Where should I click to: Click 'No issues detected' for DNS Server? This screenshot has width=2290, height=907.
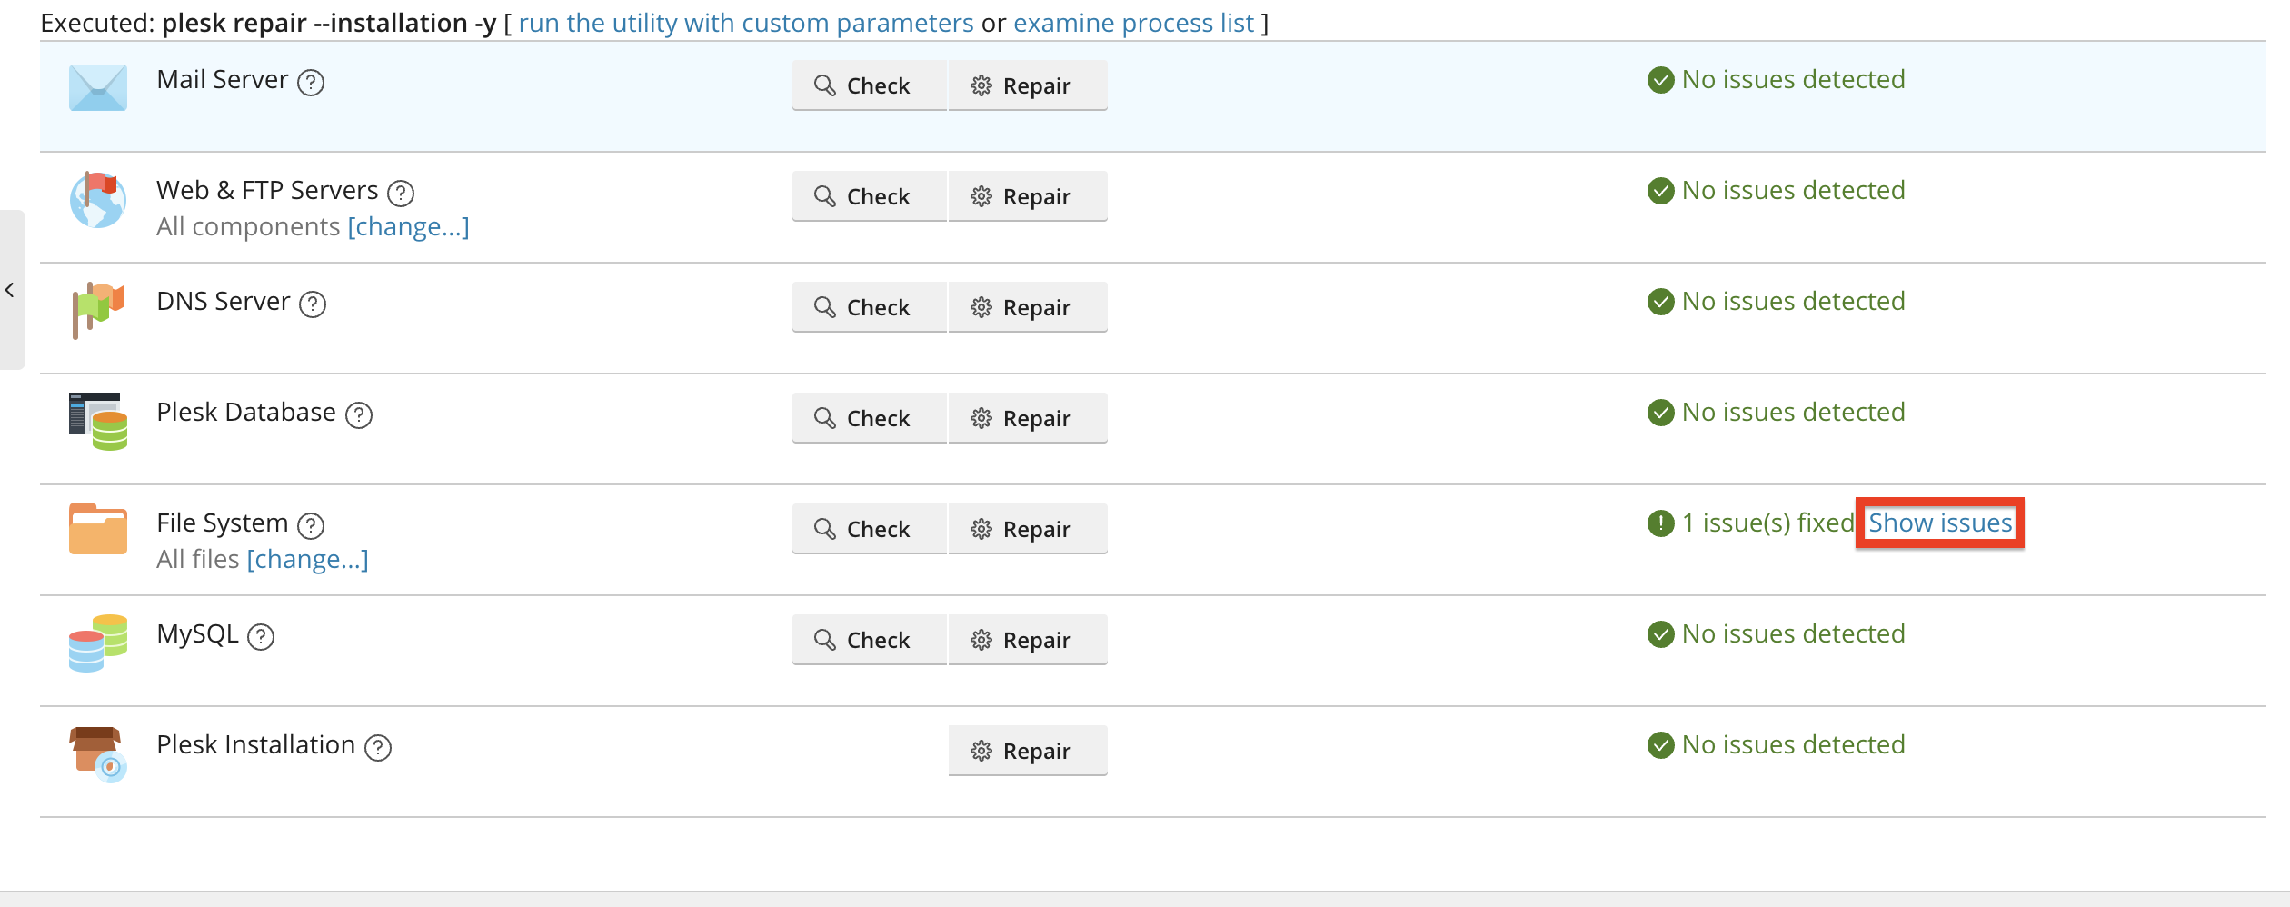1793,301
